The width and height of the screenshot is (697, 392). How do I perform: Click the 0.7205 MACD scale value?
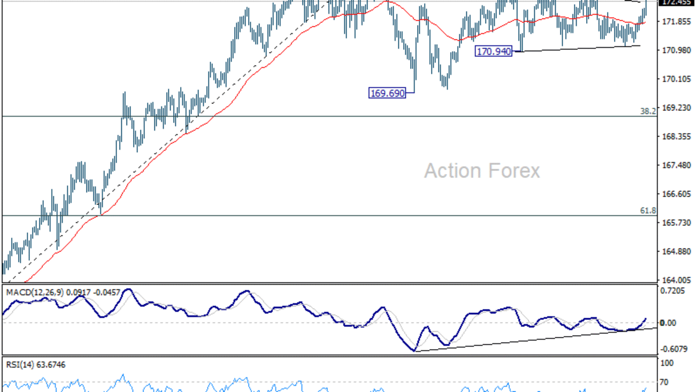coord(674,290)
